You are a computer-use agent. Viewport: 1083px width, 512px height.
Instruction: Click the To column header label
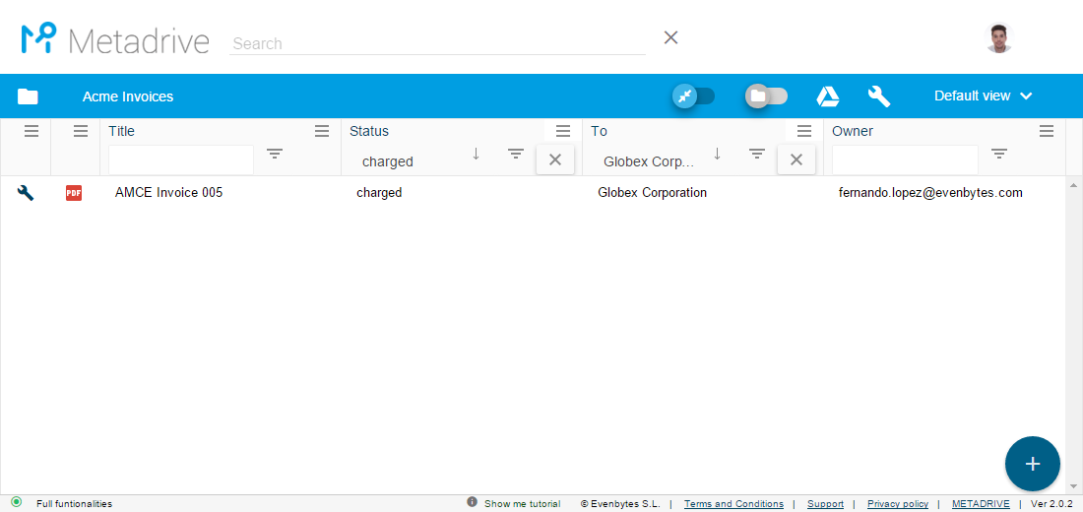(x=599, y=131)
